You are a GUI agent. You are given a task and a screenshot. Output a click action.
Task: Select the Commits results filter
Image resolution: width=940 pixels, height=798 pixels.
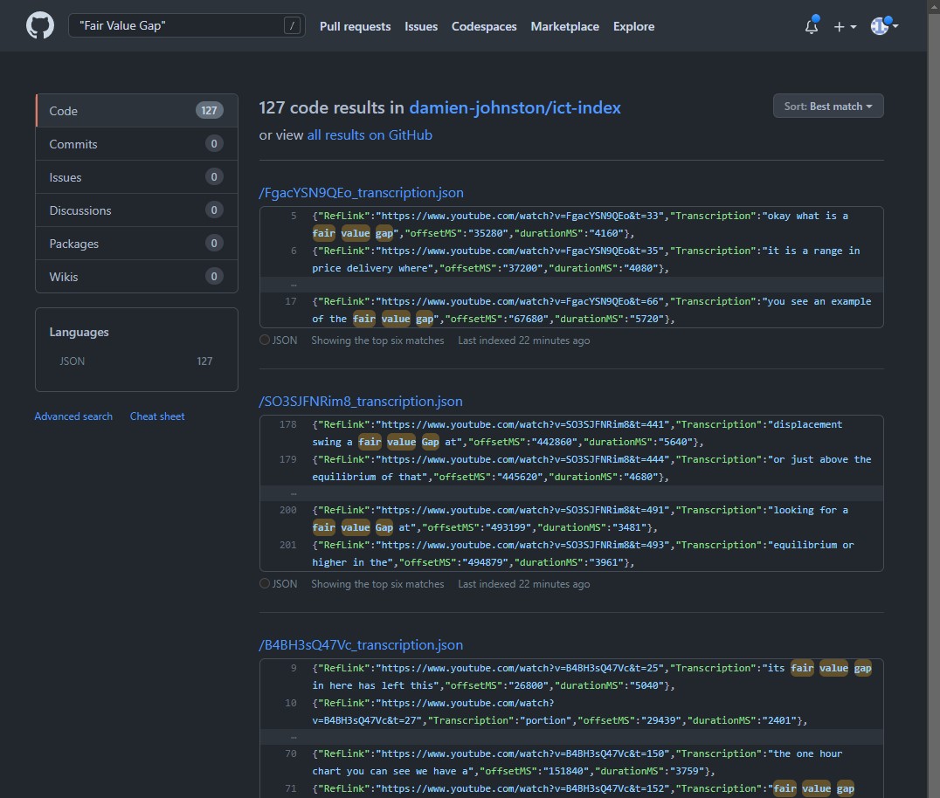click(x=136, y=144)
